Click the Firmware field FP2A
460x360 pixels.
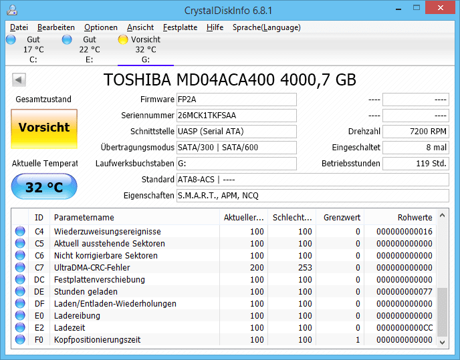click(237, 100)
